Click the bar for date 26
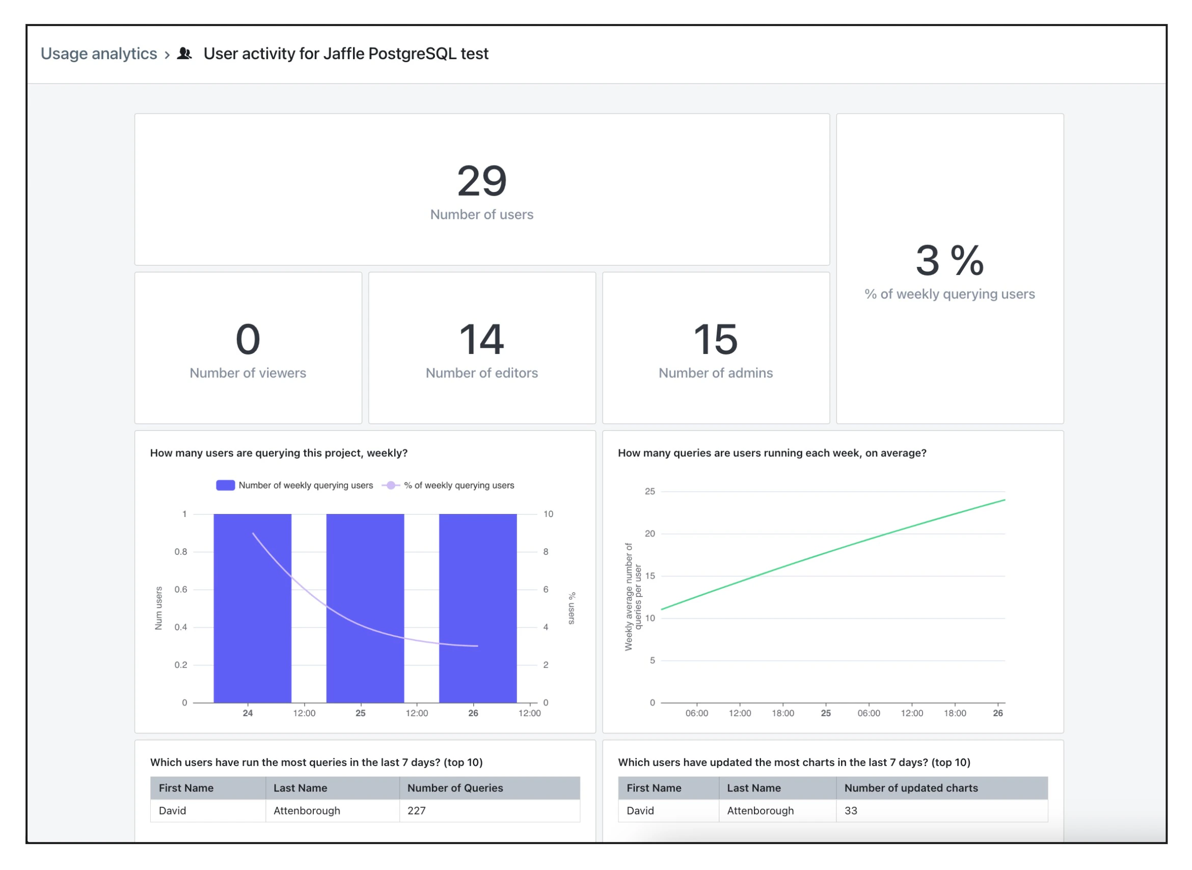This screenshot has width=1192, height=870. coord(477,579)
